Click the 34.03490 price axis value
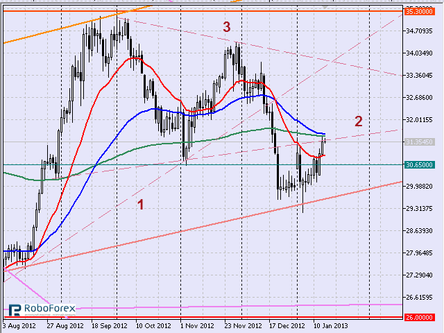Viewport: 444px width, 333px height. click(419, 53)
